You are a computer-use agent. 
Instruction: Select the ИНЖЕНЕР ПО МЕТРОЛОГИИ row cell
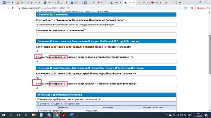(x=62, y=111)
